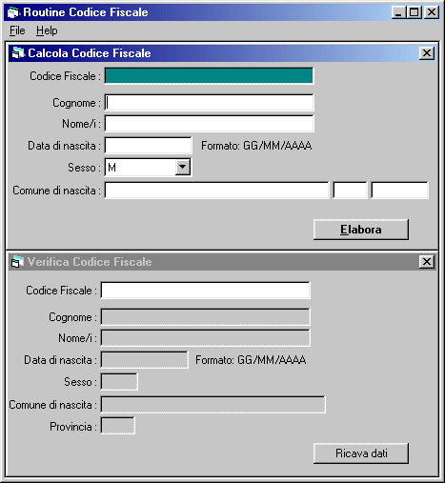Click the Calcola Codice Fiscale window icon
Screen dimensions: 445x483
(18, 52)
